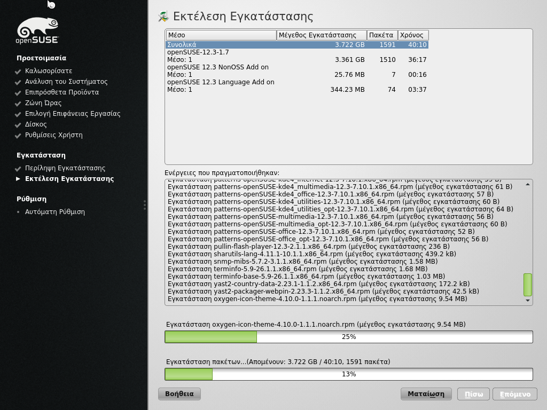
Task: Click Αυτόματη Ρύθμιση sidebar step
Action: tap(55, 212)
